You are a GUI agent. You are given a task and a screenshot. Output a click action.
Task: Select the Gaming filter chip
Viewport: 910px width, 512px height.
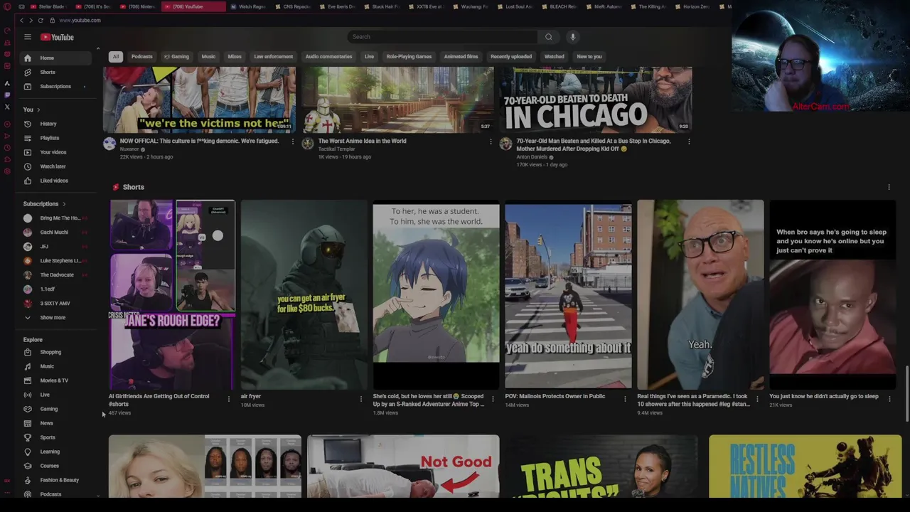point(176,56)
